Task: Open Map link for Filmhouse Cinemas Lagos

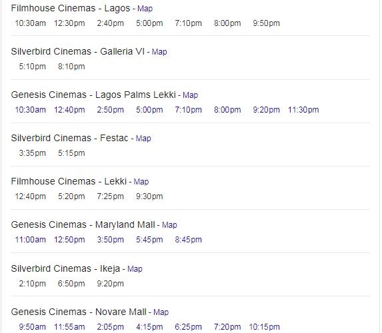Action: tap(145, 9)
